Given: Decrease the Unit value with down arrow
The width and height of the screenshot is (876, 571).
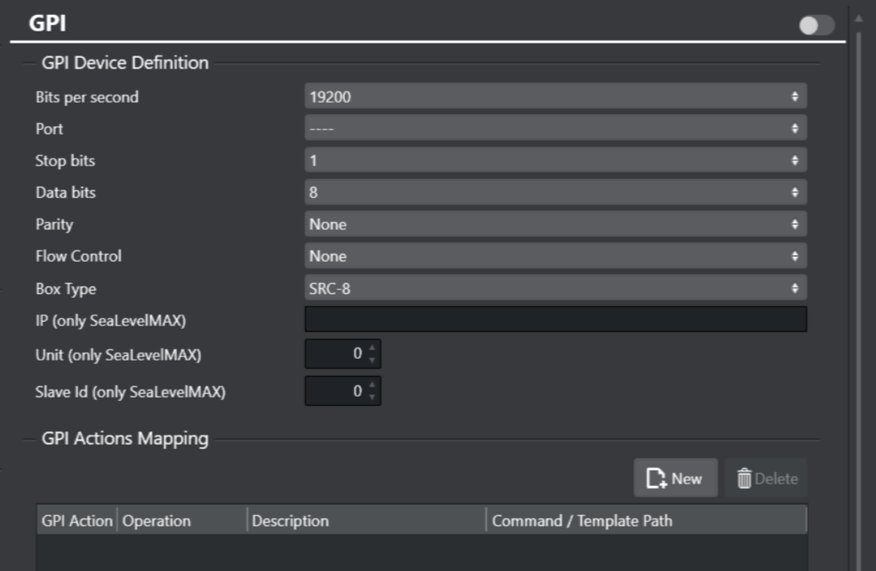Looking at the screenshot, I should pyautogui.click(x=372, y=360).
